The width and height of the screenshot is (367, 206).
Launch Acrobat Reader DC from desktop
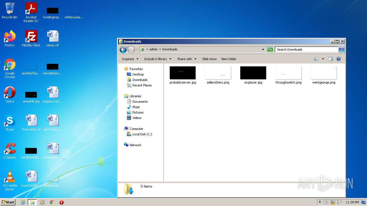click(x=31, y=13)
